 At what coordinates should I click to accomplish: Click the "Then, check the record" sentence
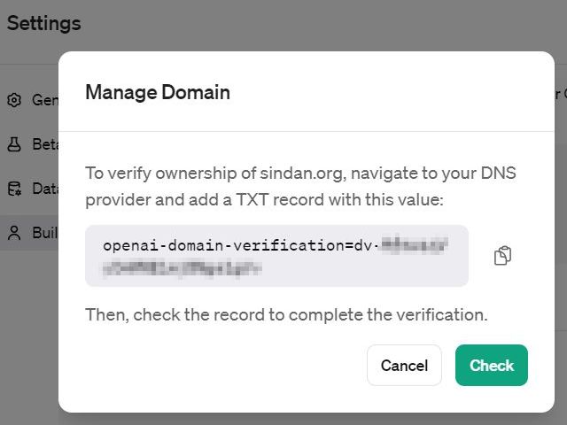pyautogui.click(x=286, y=314)
